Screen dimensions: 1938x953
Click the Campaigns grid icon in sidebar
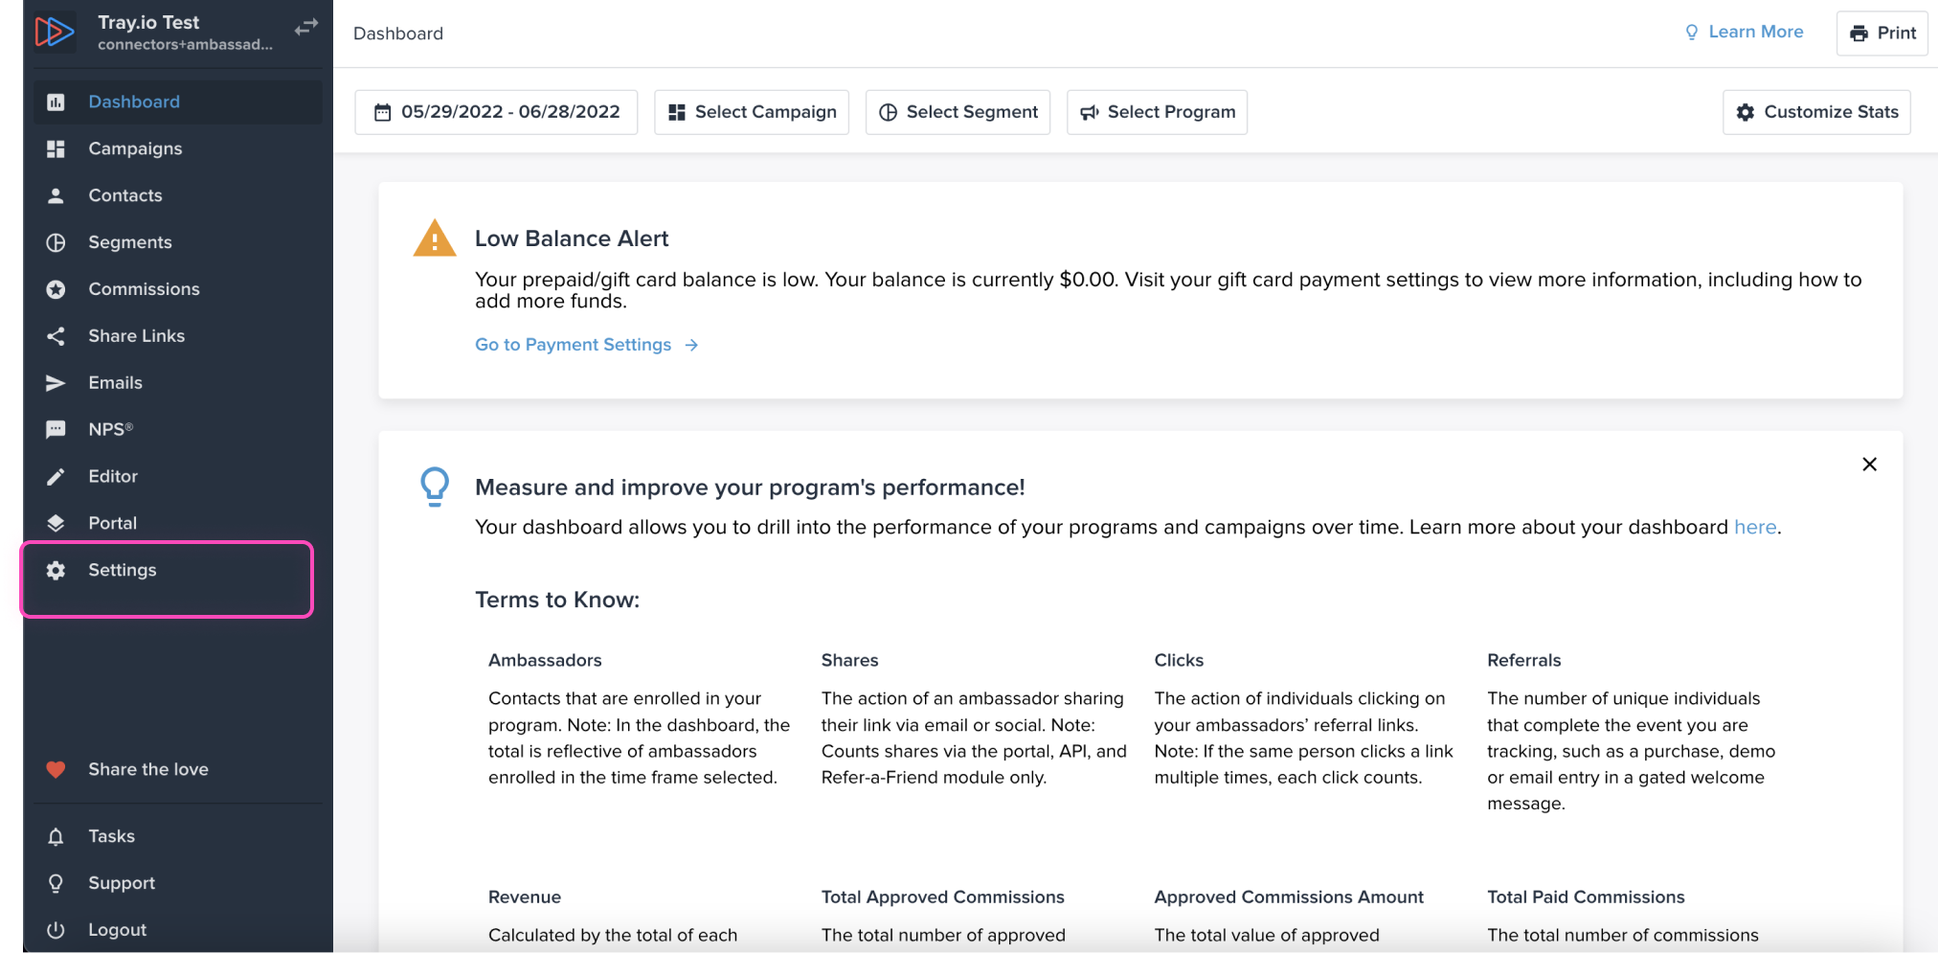pyautogui.click(x=56, y=148)
